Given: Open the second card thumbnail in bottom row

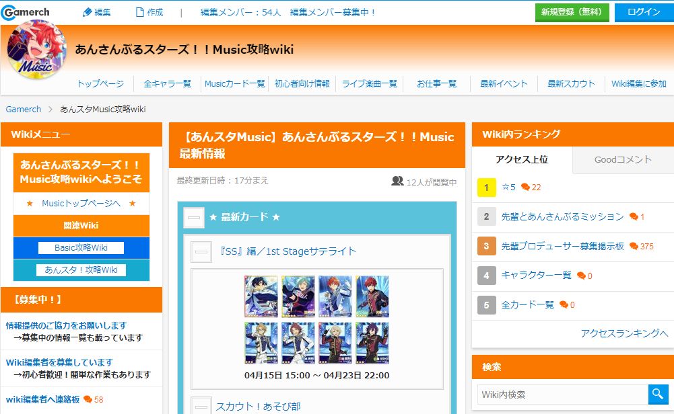Looking at the screenshot, I should coord(298,343).
